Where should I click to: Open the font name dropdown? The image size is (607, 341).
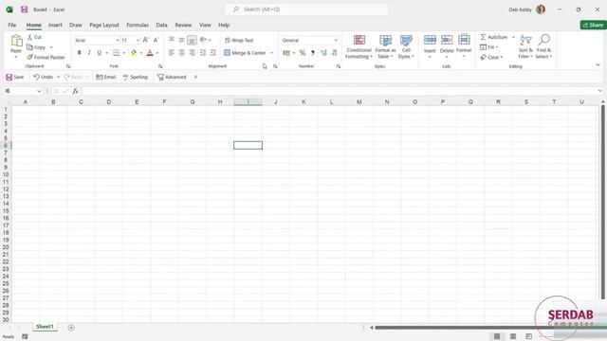coord(118,40)
